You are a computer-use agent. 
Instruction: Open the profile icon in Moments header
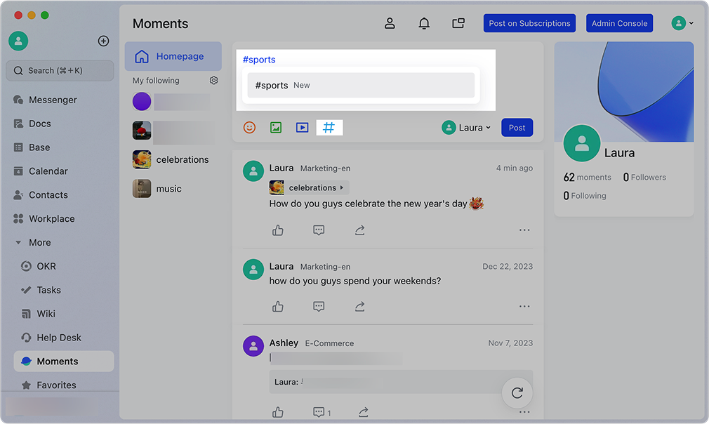390,23
